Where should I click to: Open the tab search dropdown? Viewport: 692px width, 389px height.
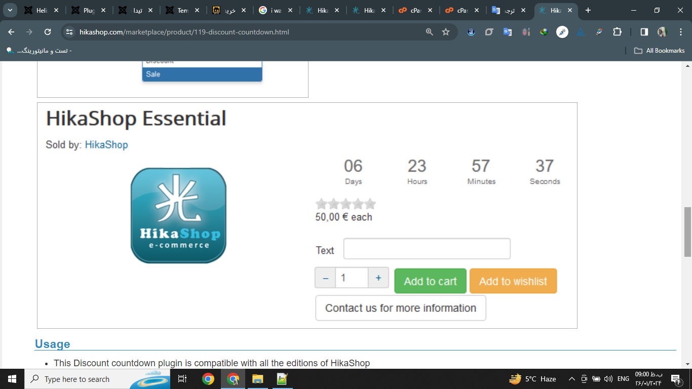coord(10,10)
